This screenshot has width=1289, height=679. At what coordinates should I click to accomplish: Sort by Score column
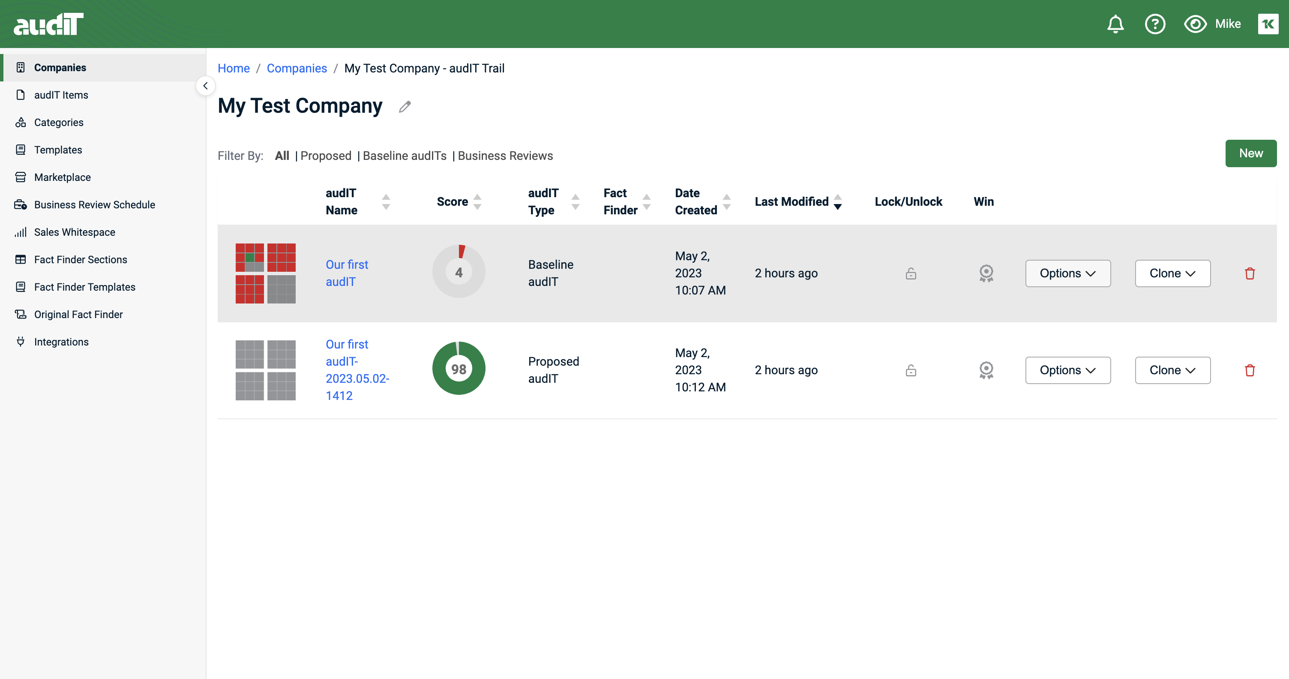[477, 201]
